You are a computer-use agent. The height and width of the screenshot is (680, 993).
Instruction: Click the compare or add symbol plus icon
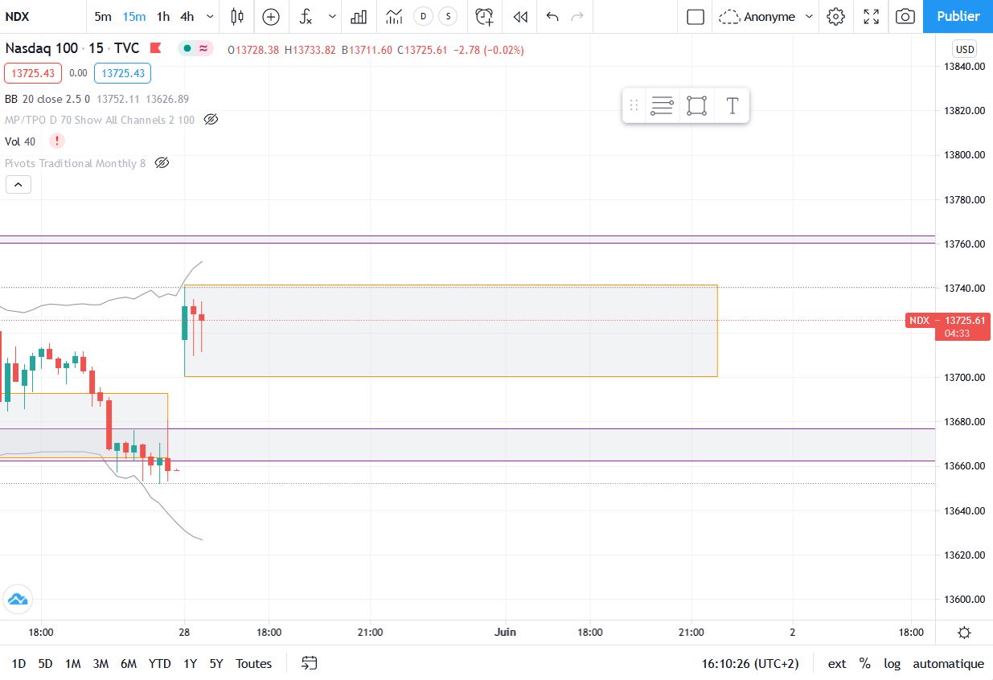(x=271, y=16)
